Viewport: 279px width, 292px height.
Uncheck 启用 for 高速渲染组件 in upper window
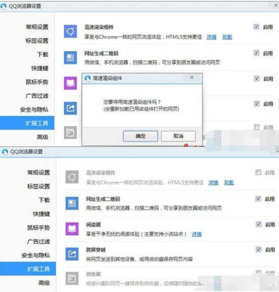(256, 27)
